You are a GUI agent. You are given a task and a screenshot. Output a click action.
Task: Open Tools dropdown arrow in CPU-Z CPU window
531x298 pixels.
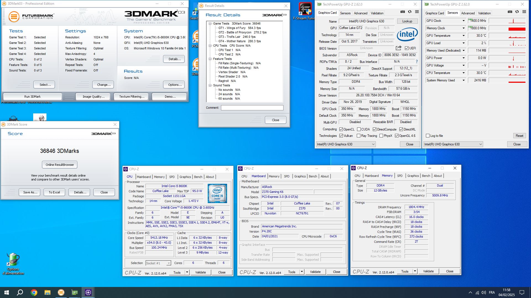[187, 272]
